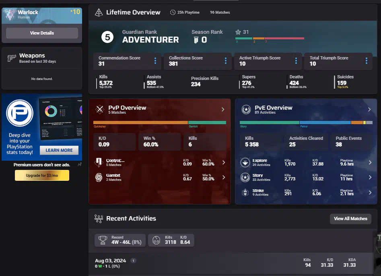Expand the PvE Overview chevron

(369, 109)
